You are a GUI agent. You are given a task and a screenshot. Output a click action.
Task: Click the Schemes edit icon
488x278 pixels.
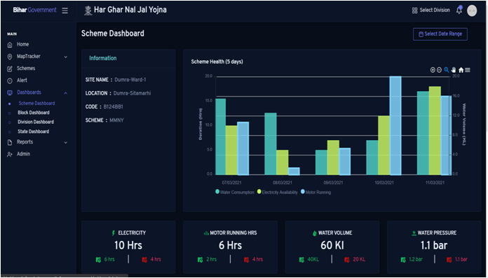(10, 69)
